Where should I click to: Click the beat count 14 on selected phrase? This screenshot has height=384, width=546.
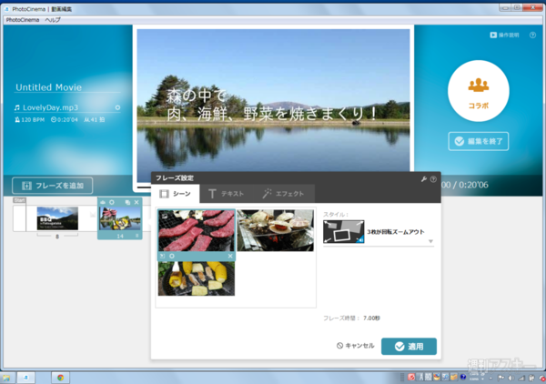pos(120,236)
